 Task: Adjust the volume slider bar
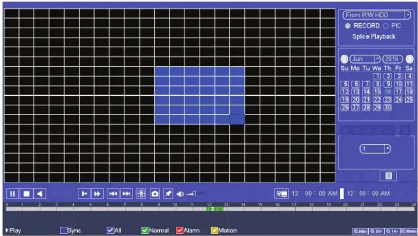coord(195,194)
